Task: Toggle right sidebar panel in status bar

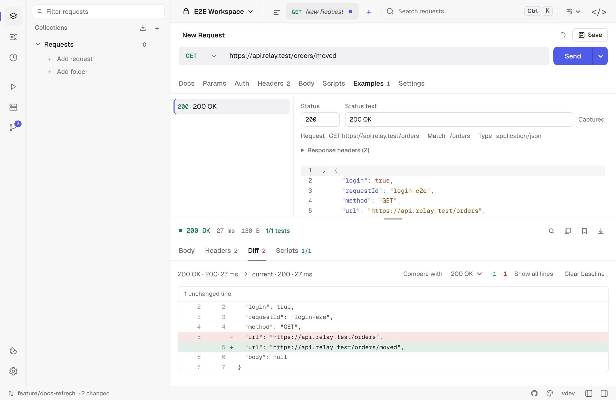Action: (604, 393)
